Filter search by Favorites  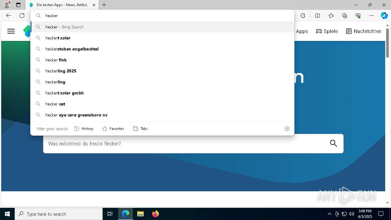pos(113,129)
